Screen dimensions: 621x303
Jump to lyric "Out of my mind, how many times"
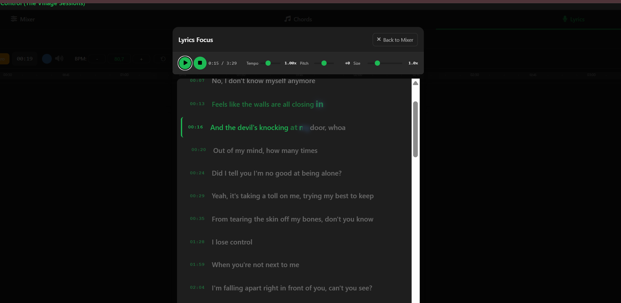point(265,151)
